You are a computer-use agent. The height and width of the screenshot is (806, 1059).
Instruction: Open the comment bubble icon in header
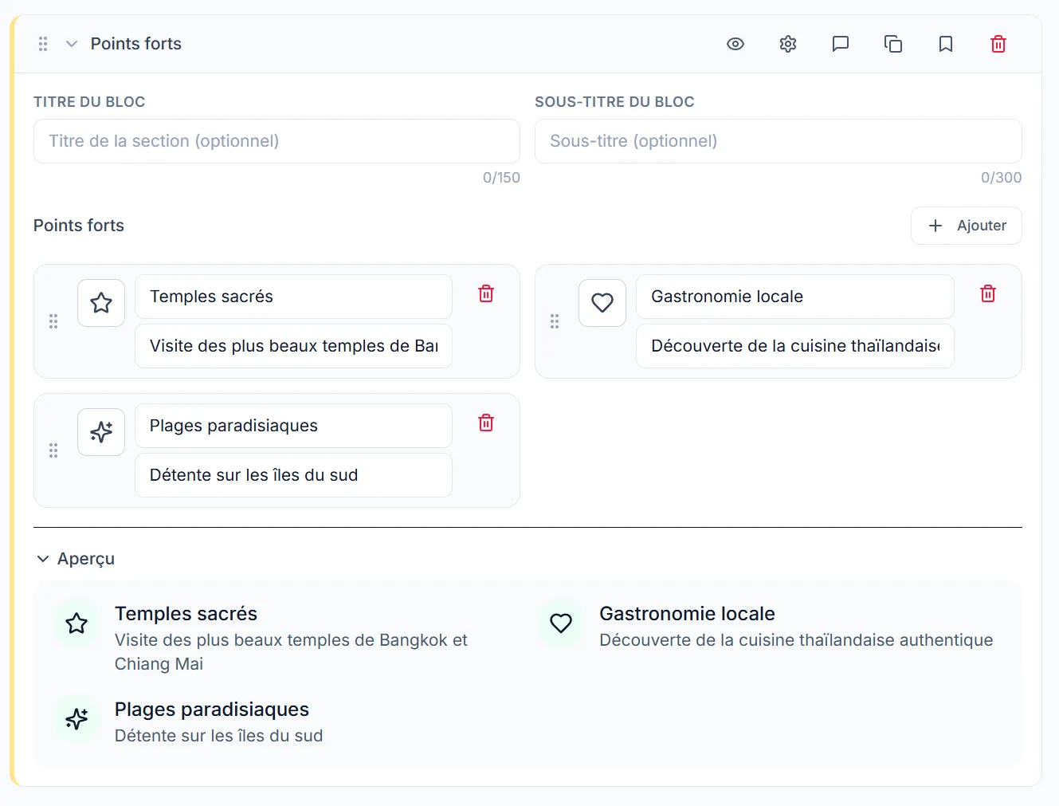[x=840, y=44]
